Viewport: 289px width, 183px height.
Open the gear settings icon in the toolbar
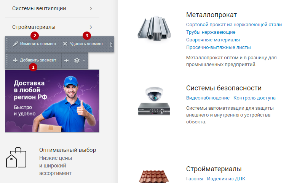[77, 60]
